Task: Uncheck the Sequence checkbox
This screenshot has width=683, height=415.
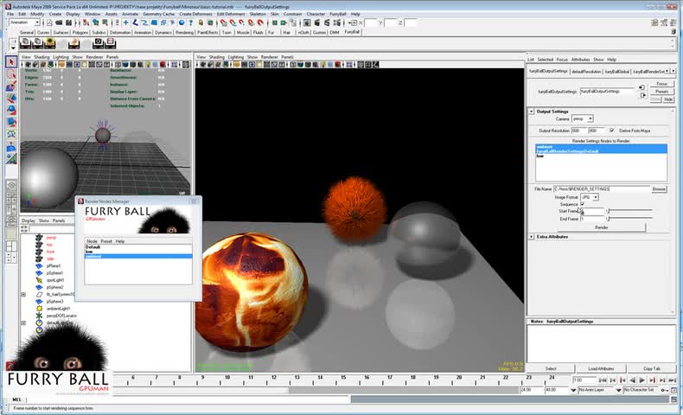Action: click(x=583, y=204)
